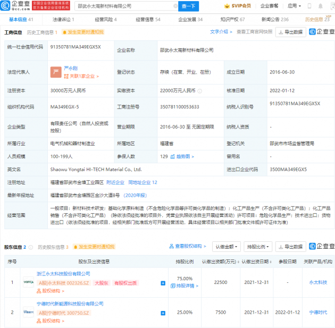The width and height of the screenshot is (335, 328).
Task: Open 历史工商信息 link
Action: [42, 32]
